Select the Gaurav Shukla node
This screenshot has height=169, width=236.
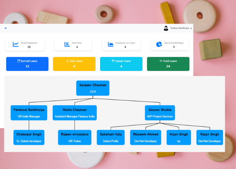[x=160, y=113]
